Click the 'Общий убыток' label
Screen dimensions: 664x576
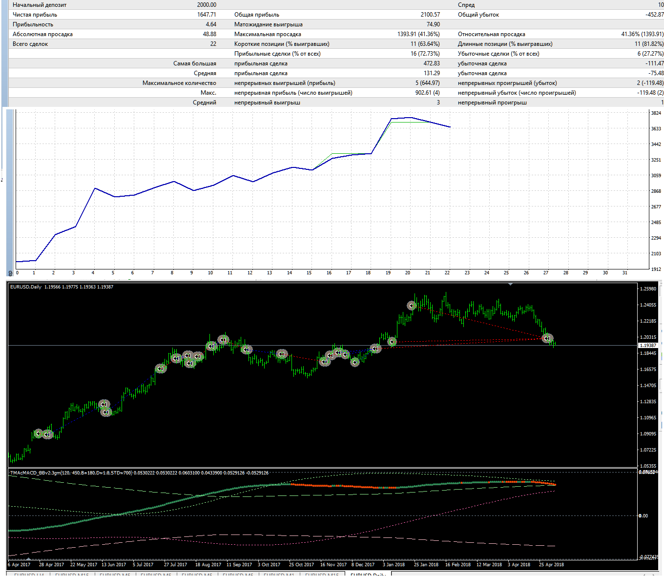478,15
